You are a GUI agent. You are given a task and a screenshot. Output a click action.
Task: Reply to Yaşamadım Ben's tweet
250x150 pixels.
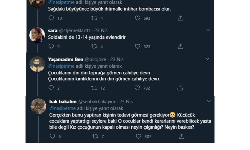[x=51, y=88]
